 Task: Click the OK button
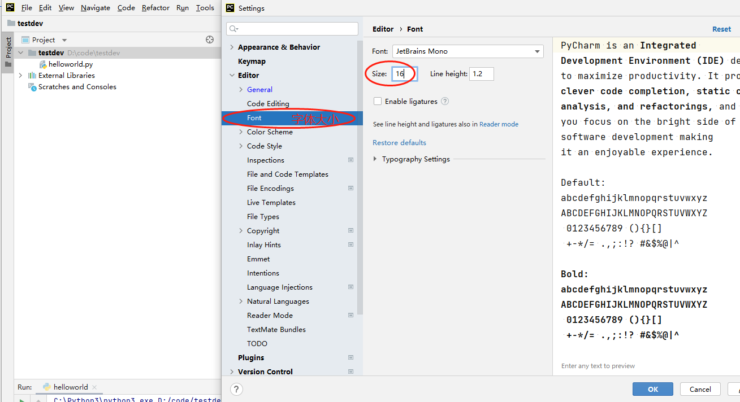click(x=653, y=389)
